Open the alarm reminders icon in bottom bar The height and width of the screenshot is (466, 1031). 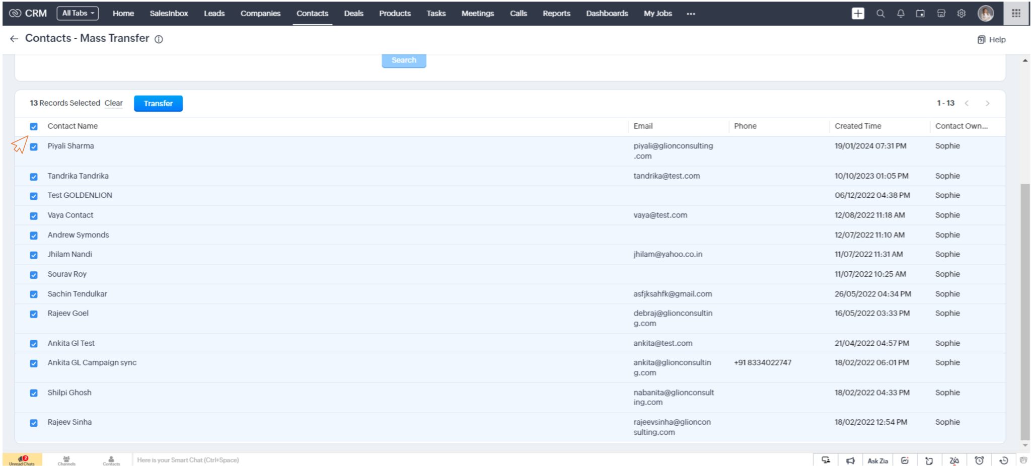[x=979, y=460]
